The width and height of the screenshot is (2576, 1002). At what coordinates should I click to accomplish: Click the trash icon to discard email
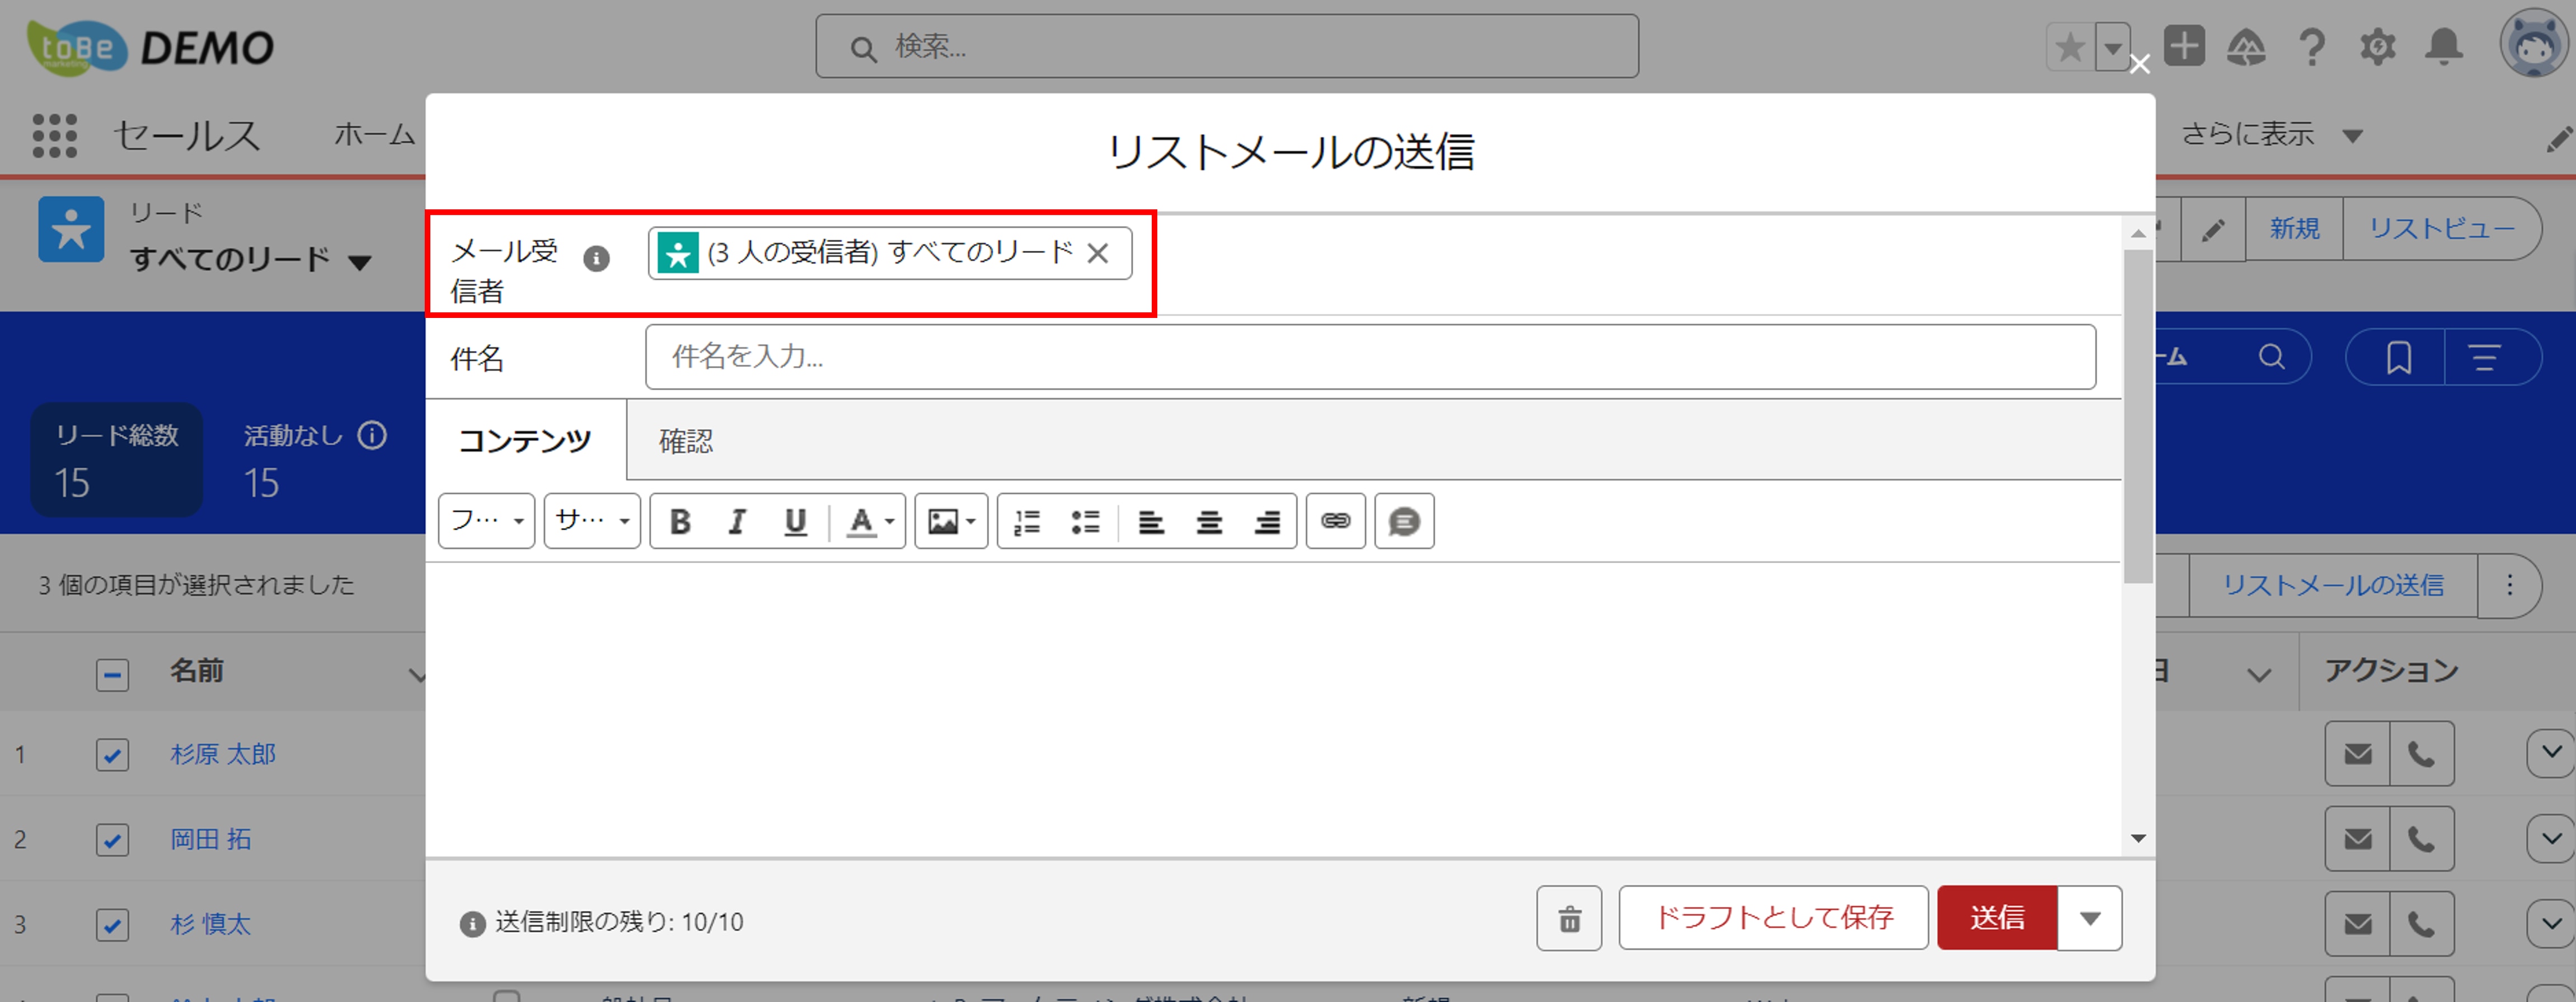click(1569, 918)
